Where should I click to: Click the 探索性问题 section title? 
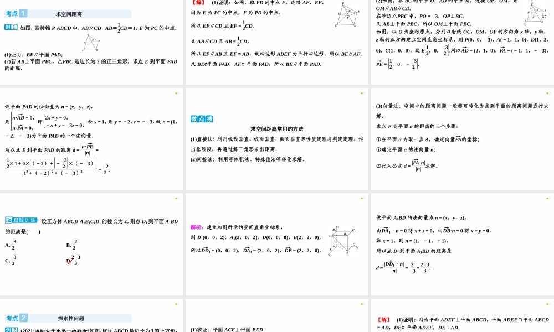[71, 319]
